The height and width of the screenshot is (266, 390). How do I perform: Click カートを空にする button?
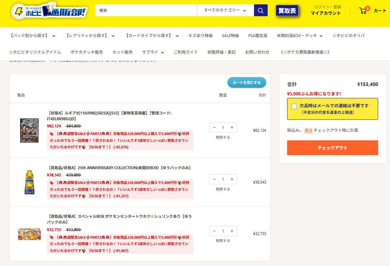click(x=246, y=82)
